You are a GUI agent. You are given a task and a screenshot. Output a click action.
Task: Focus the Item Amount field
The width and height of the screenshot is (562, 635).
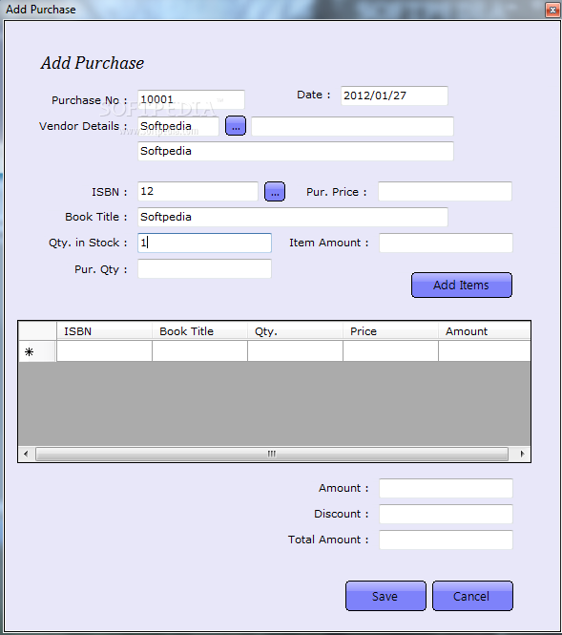[446, 243]
